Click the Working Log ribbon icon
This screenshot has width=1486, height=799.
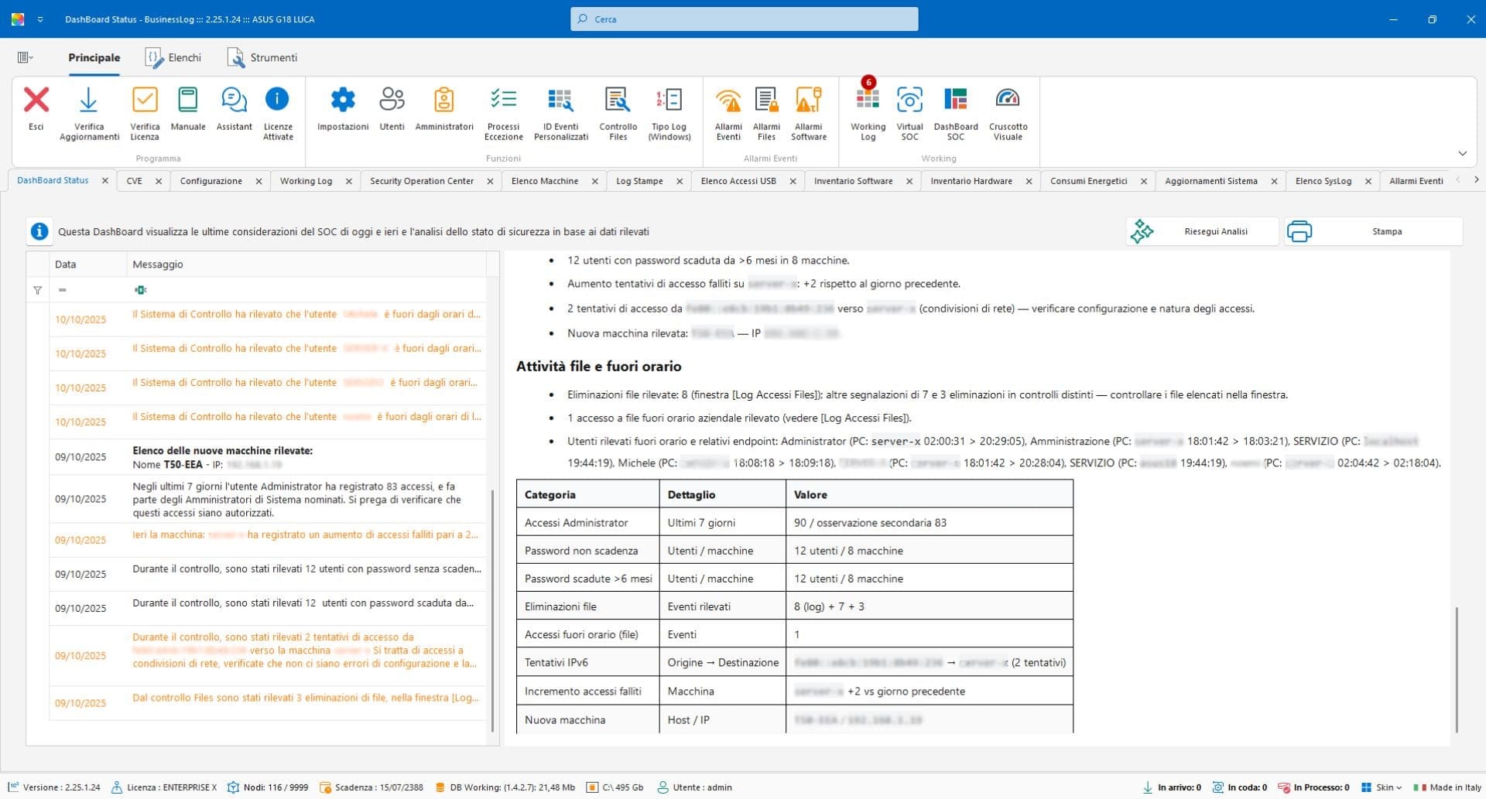click(x=868, y=112)
